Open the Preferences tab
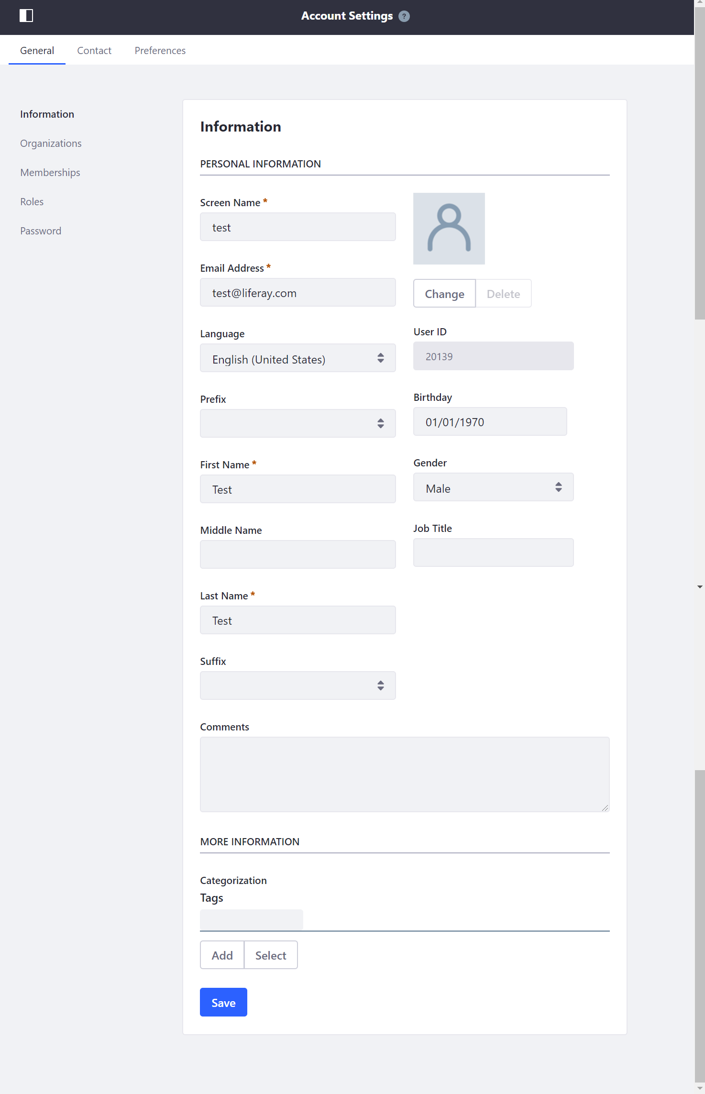The width and height of the screenshot is (705, 1094). coord(160,50)
